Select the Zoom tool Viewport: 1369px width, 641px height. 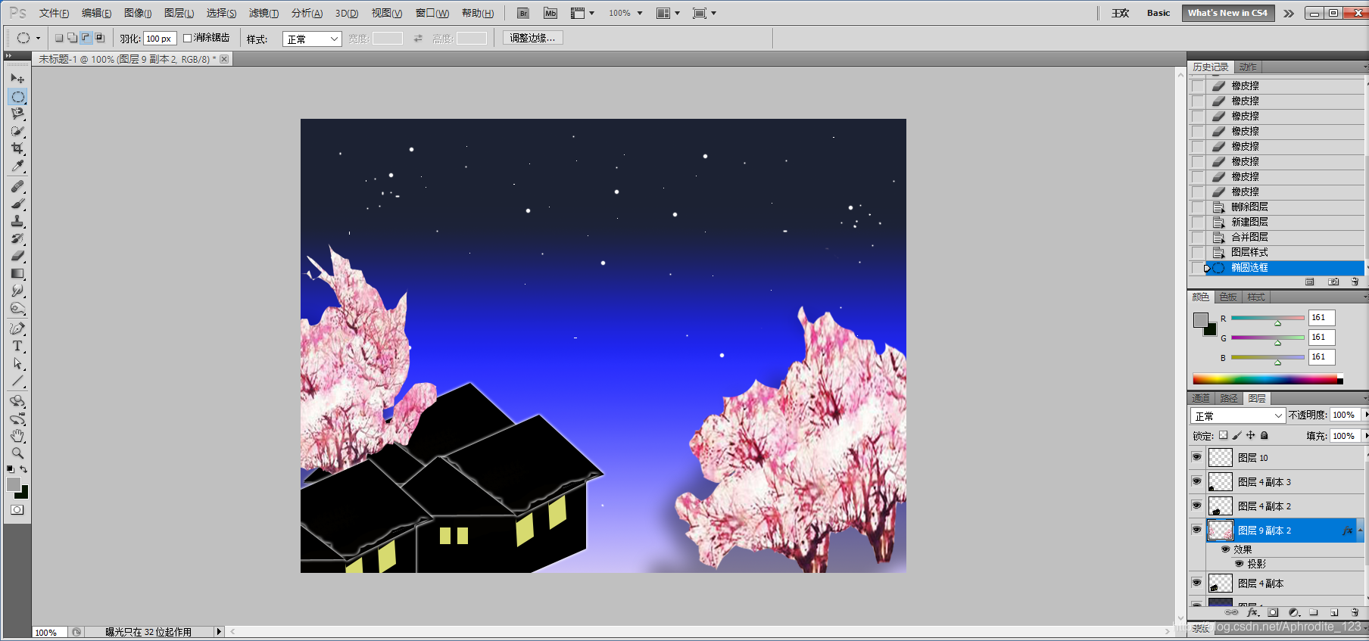click(x=17, y=453)
